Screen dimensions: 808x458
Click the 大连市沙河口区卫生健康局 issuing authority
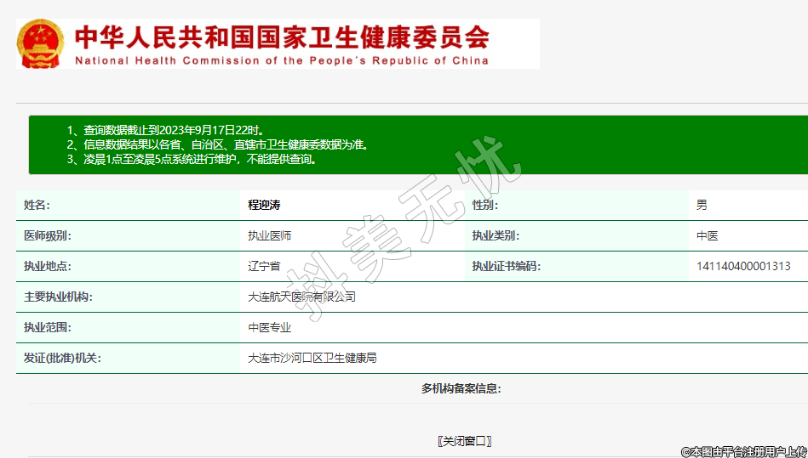[312, 358]
